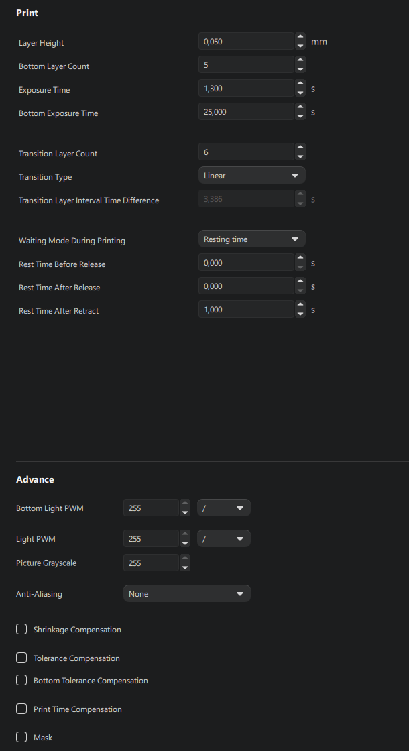Click the Bottom Exposure Time field
Image resolution: width=409 pixels, height=751 pixels.
click(247, 111)
